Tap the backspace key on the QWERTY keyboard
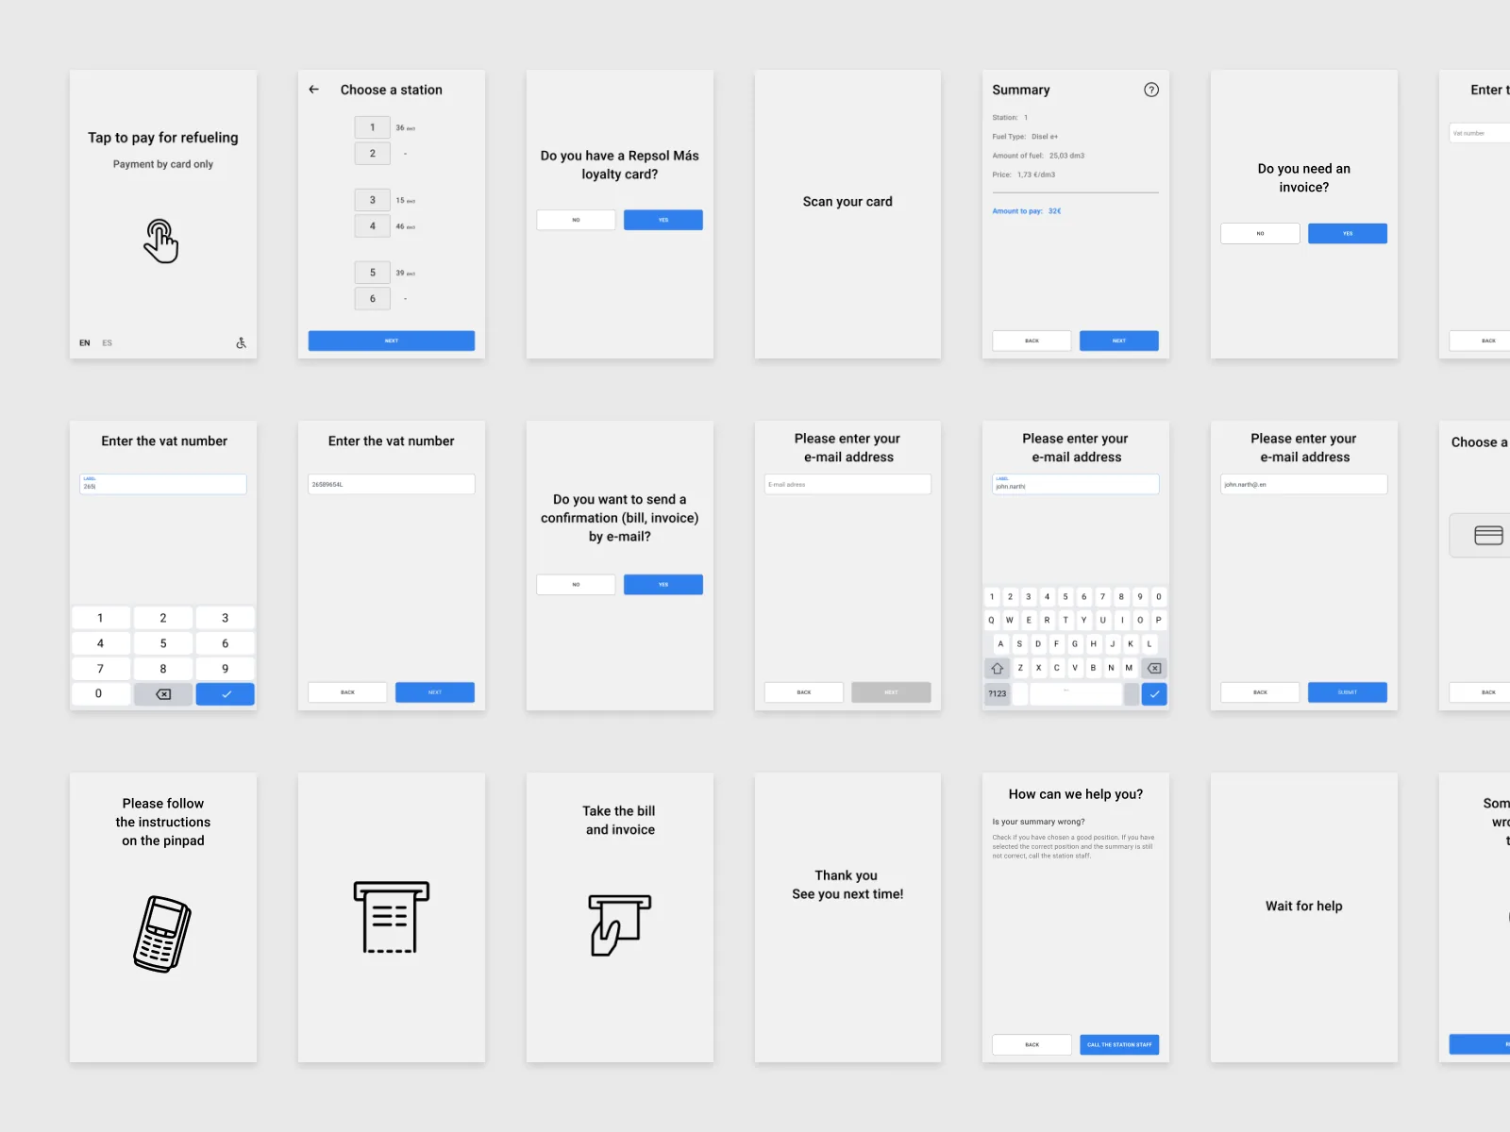1510x1132 pixels. 1154,668
